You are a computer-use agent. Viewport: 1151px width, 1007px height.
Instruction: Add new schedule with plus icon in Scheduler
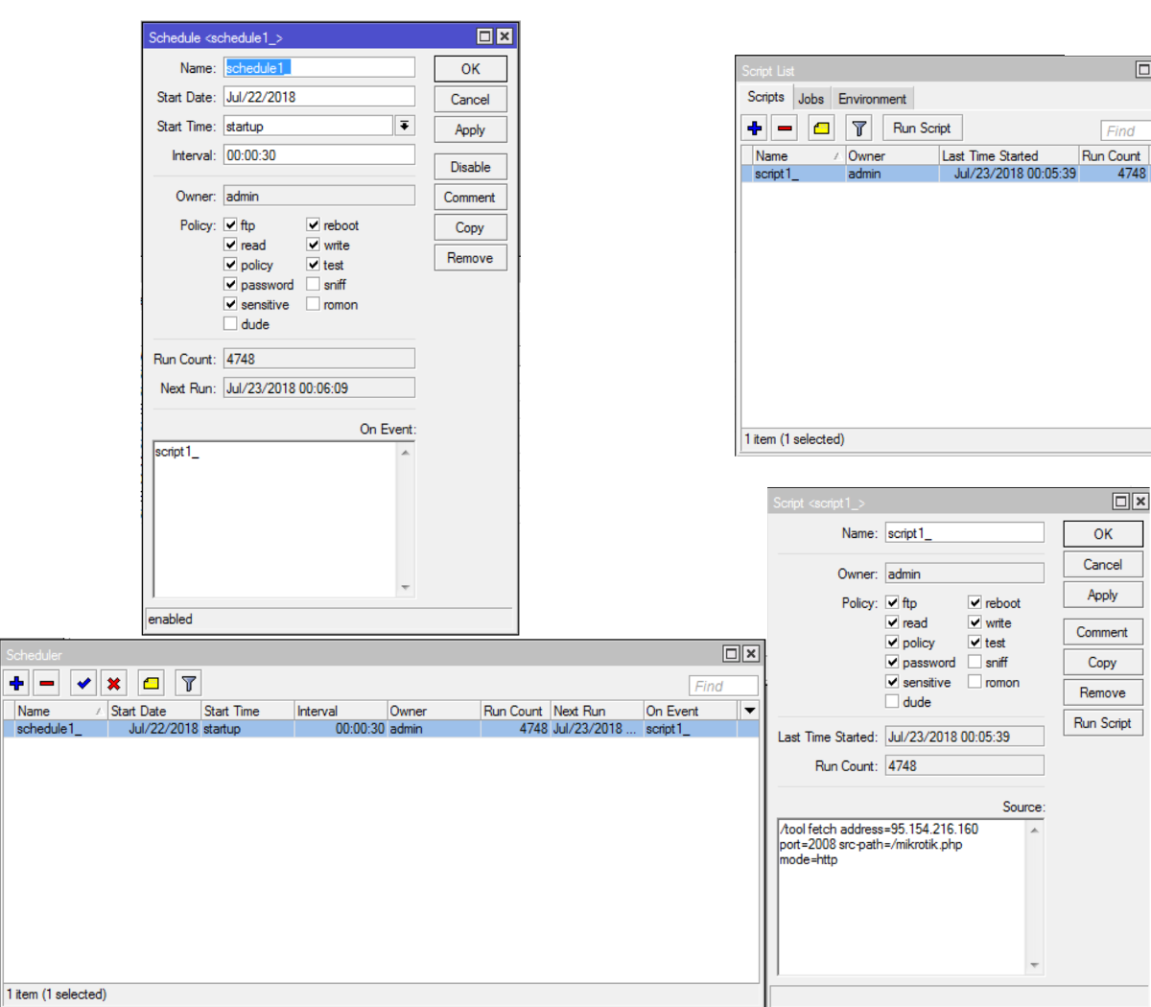click(17, 684)
